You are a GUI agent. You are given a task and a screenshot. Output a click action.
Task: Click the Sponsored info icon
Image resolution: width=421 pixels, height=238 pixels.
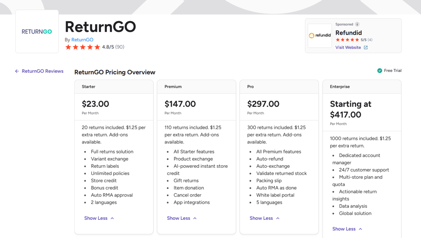[357, 24]
